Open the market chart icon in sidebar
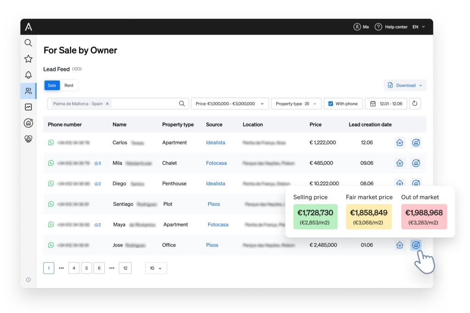Screen dimensions: 470x313 pyautogui.click(x=28, y=107)
